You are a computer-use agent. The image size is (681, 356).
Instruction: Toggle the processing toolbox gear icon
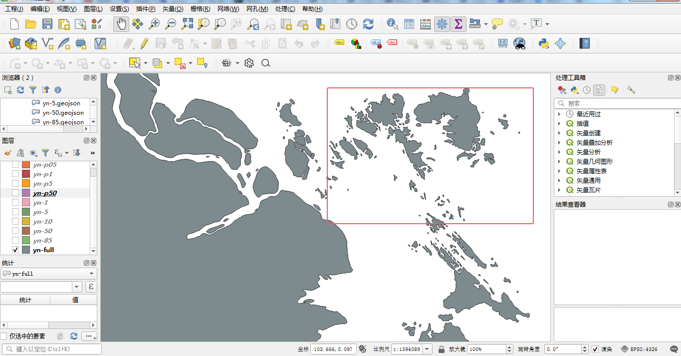point(442,24)
